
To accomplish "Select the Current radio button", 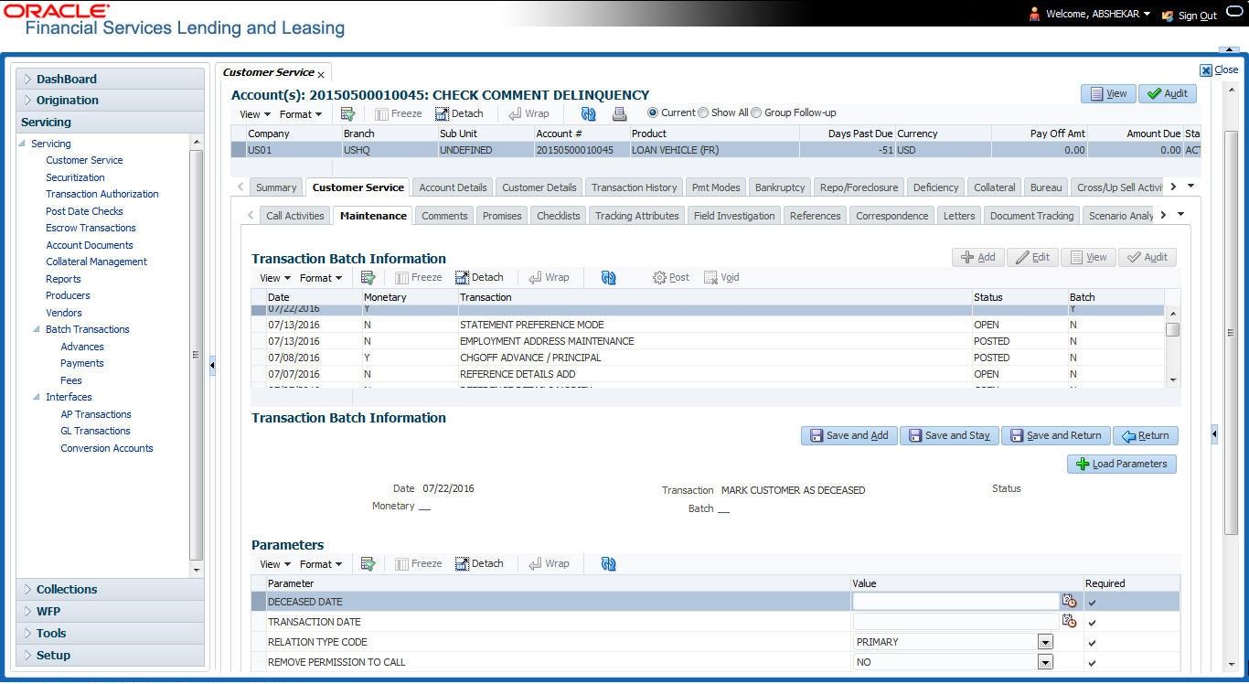I will point(653,112).
